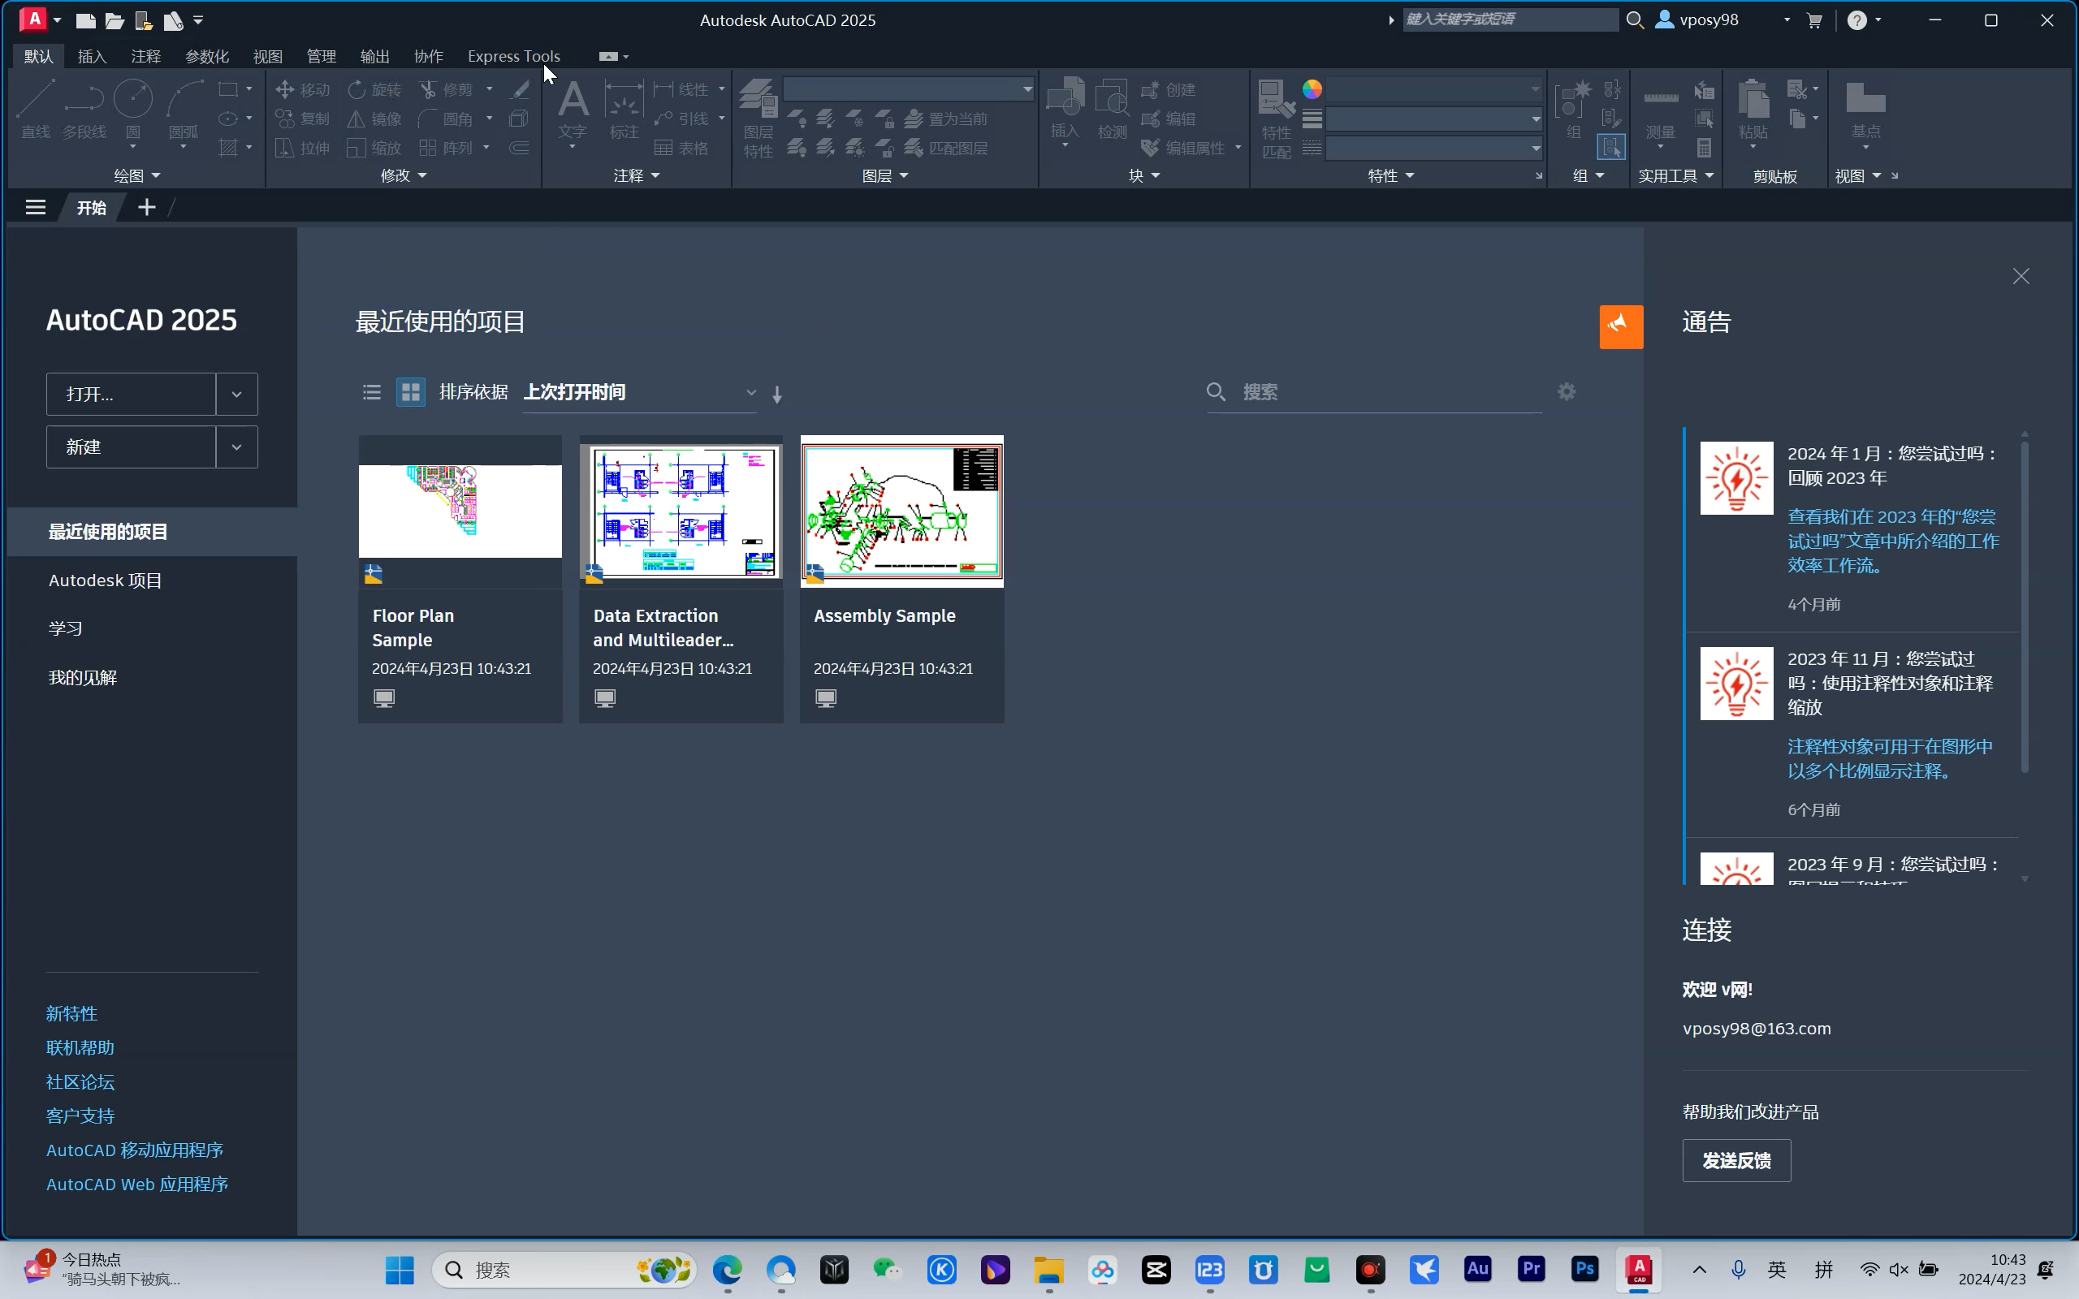Image resolution: width=2079 pixels, height=1299 pixels.
Task: Toggle sort order arrow direction
Action: [776, 395]
